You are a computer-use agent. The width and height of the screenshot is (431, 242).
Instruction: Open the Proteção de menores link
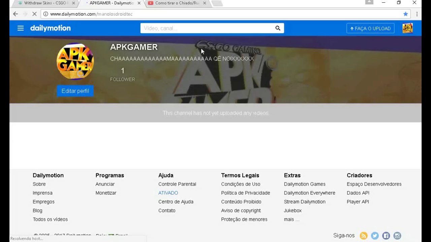tap(244, 219)
